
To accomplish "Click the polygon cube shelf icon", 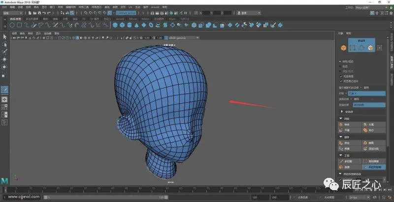I will (x=122, y=25).
